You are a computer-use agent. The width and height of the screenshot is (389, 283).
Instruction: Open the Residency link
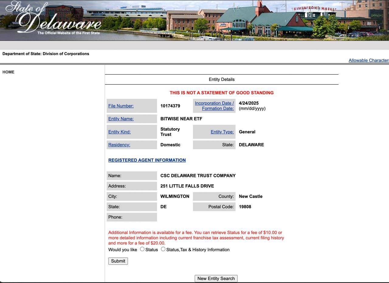click(119, 145)
